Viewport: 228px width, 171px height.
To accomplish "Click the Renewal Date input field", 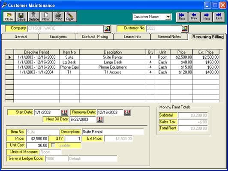I will [110, 112].
